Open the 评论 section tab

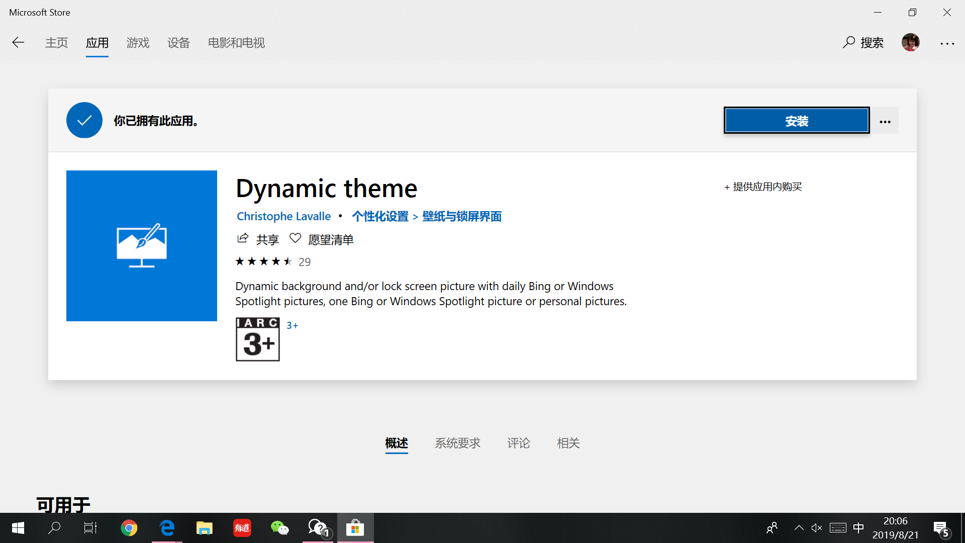(519, 443)
